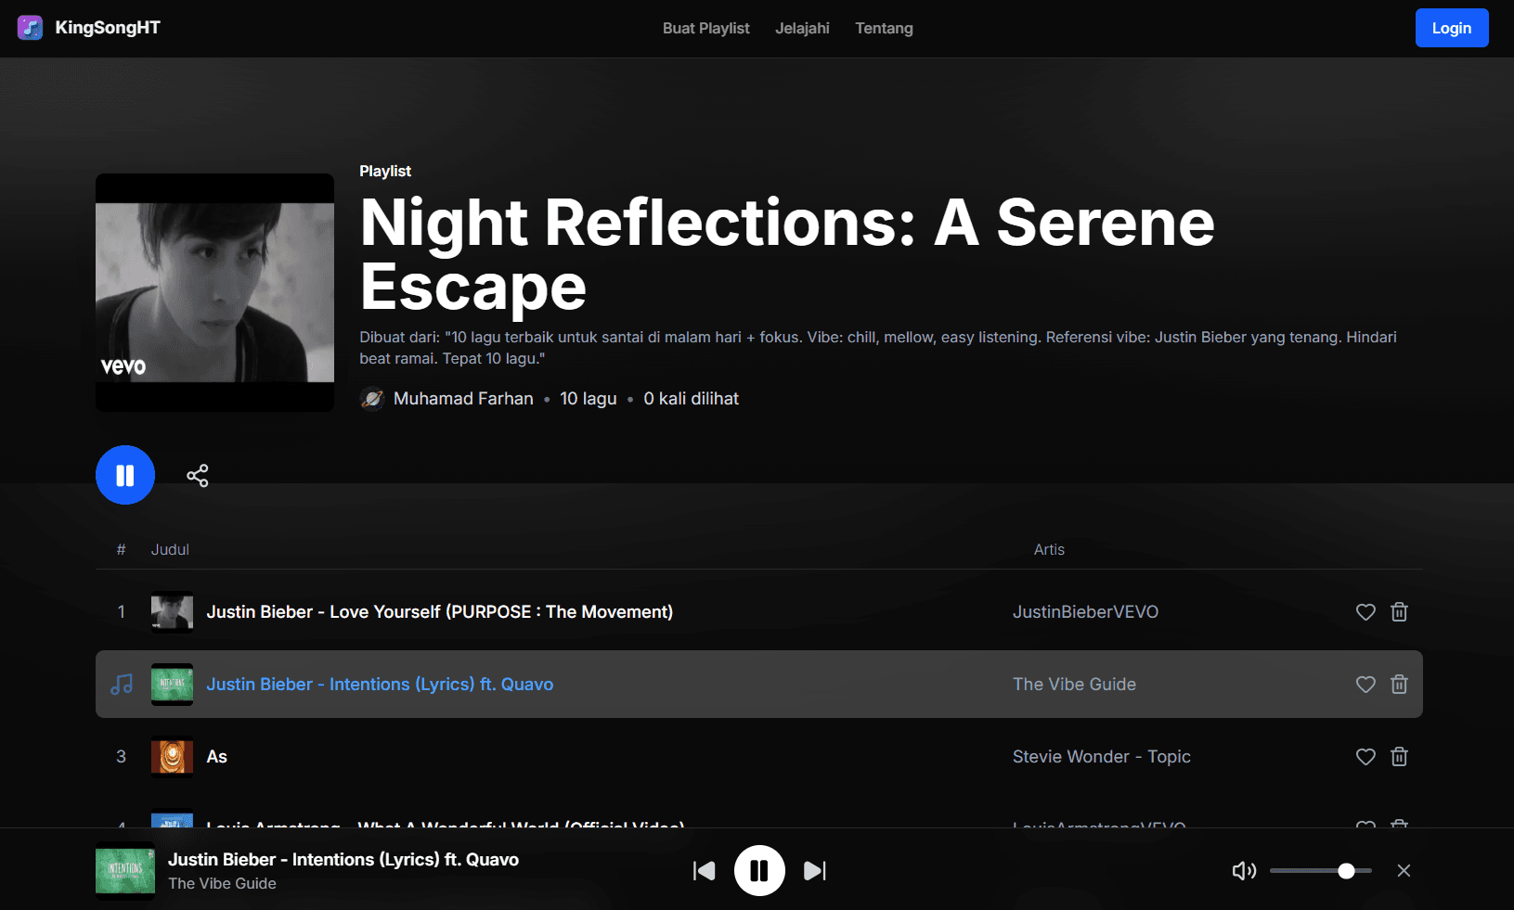
Task: Close the bottom player bar
Action: click(x=1404, y=871)
